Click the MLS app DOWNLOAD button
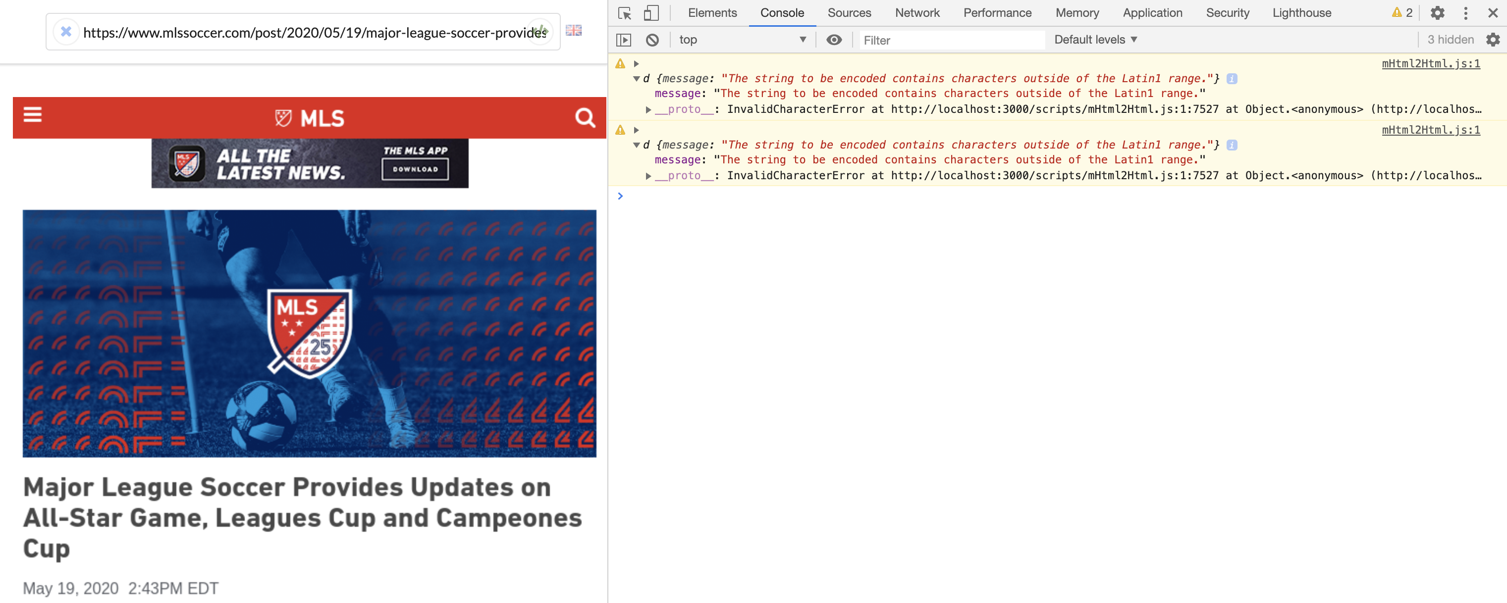The width and height of the screenshot is (1507, 603). coord(415,170)
